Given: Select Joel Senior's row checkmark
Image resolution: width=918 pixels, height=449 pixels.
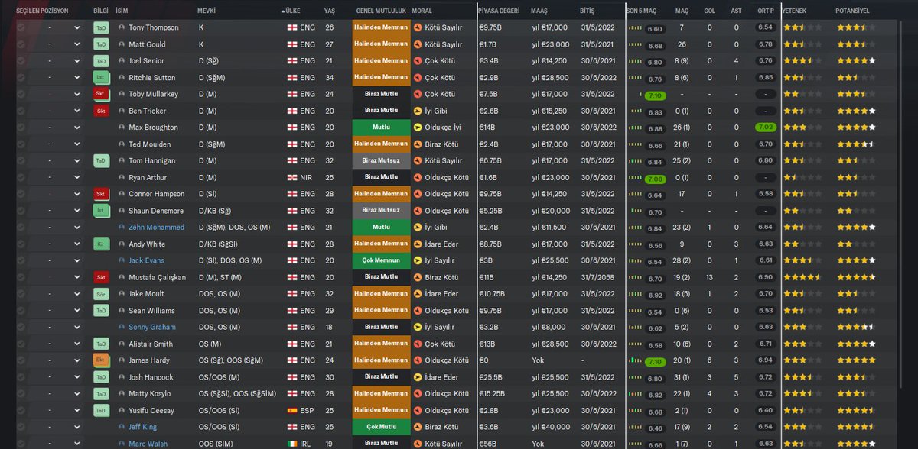Looking at the screenshot, I should [x=21, y=61].
